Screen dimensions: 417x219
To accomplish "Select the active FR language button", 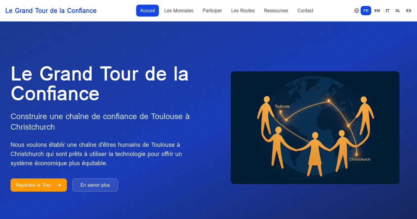I will [x=366, y=11].
